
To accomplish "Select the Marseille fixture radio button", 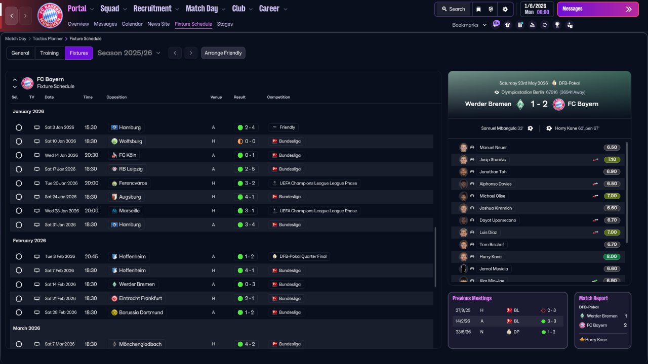I will point(19,211).
